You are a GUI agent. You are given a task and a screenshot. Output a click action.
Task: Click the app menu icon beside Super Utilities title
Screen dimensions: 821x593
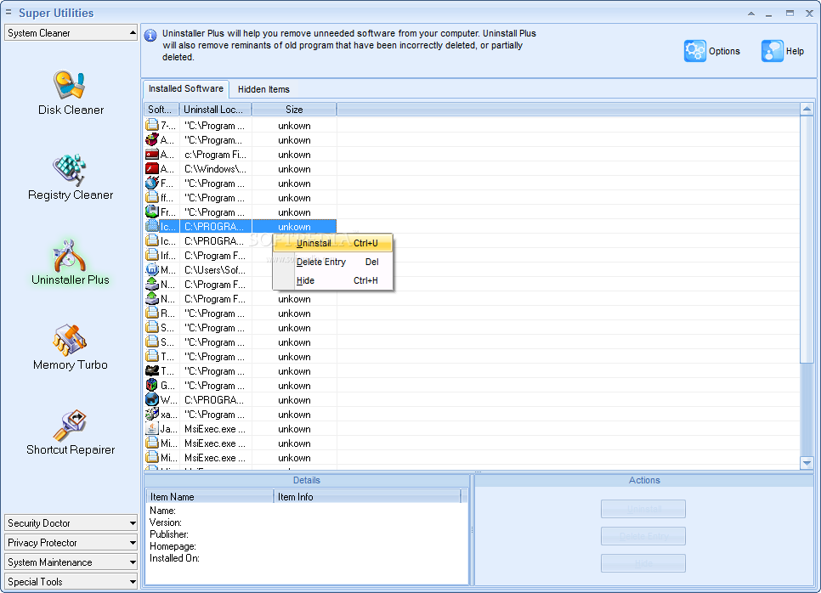(x=8, y=12)
